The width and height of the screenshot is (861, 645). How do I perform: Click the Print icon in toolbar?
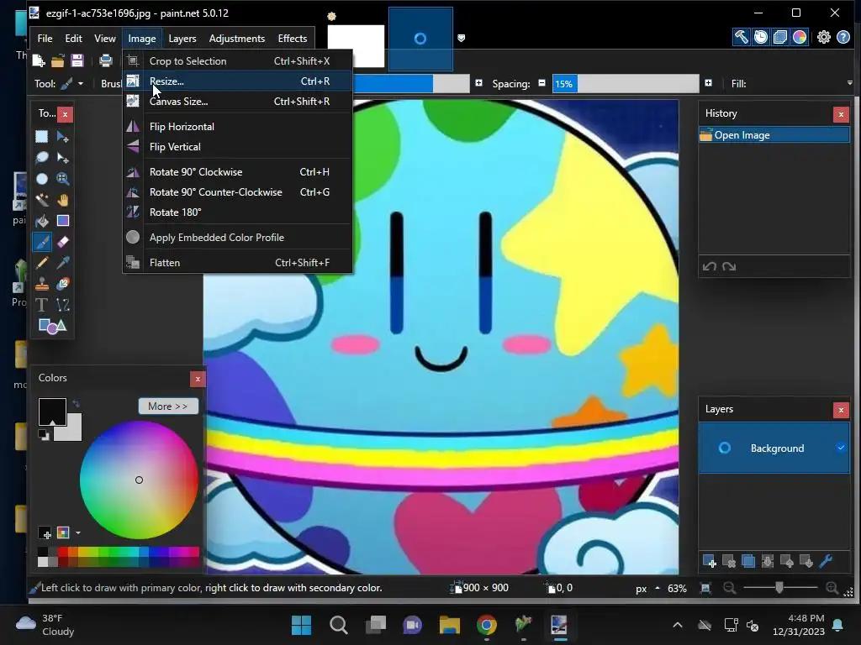click(x=105, y=60)
